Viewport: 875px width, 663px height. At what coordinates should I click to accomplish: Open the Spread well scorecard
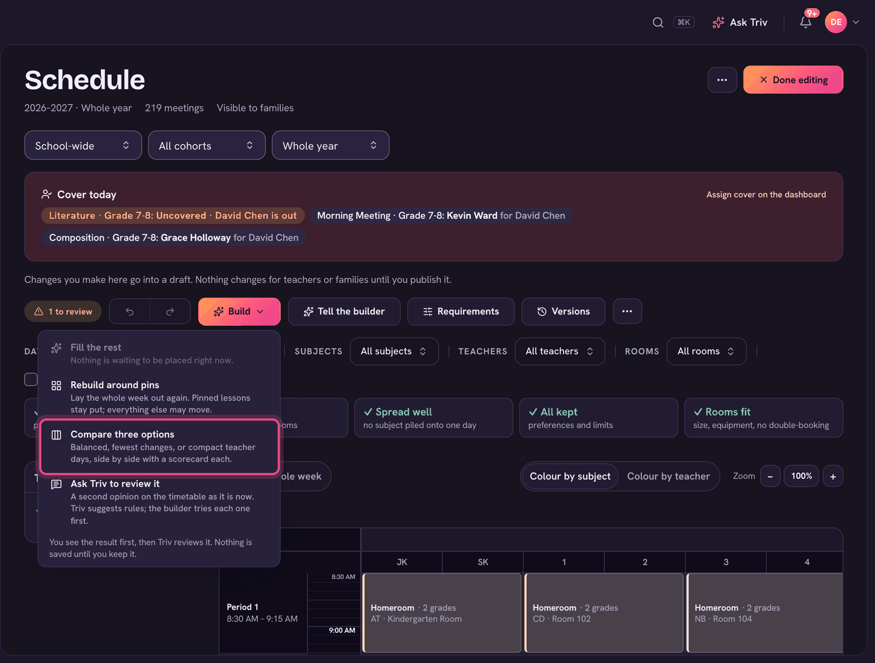(434, 417)
